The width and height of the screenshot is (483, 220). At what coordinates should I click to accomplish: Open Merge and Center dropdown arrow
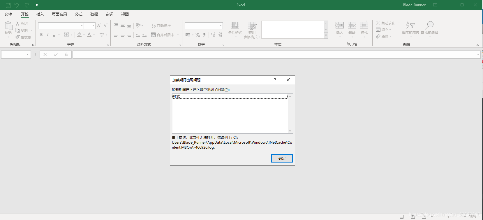coord(178,35)
